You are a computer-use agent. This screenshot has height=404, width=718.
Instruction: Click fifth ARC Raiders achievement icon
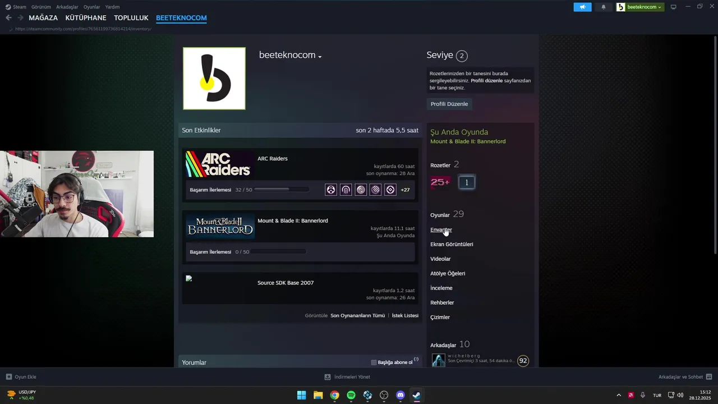pos(390,190)
